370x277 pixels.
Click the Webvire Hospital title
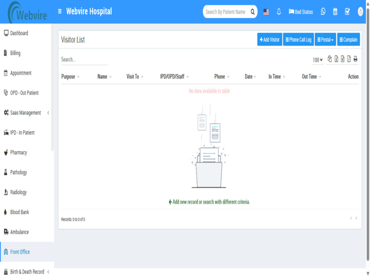[89, 11]
